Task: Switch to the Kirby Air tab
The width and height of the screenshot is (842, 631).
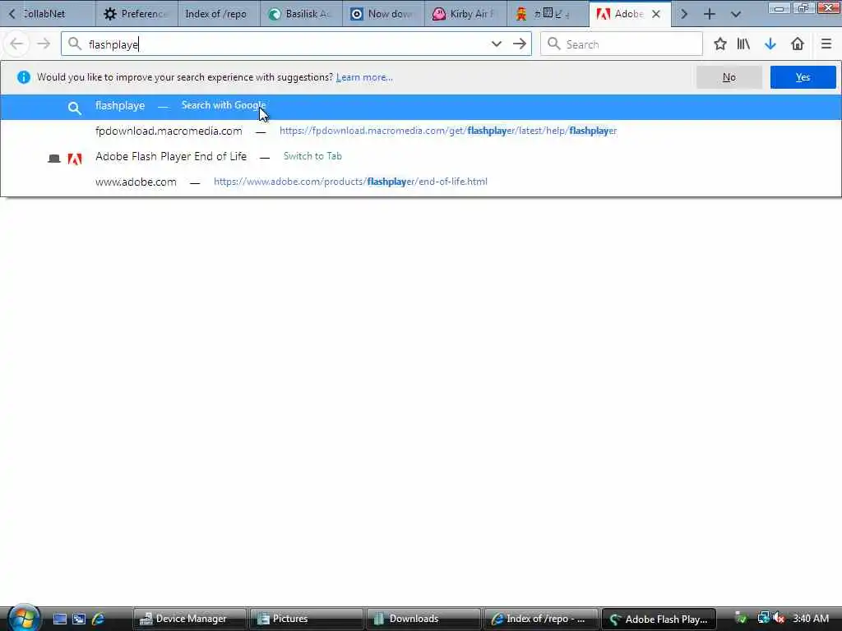Action: (x=465, y=14)
